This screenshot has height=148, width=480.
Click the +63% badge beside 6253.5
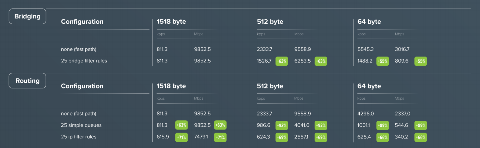click(321, 61)
